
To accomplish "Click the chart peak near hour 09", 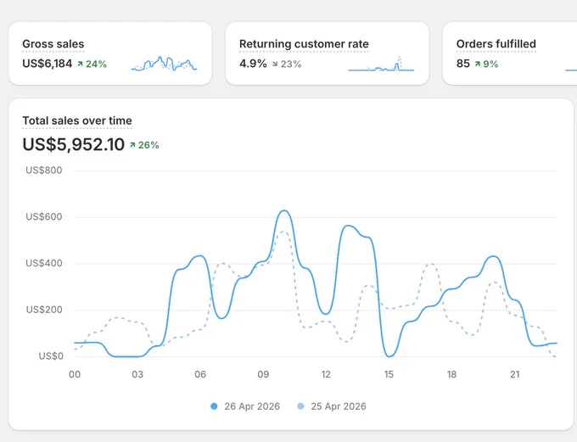I will coord(284,211).
